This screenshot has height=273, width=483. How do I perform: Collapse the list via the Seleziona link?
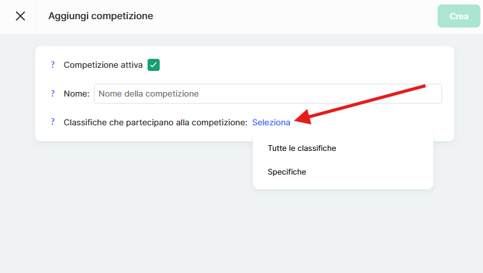(x=271, y=122)
